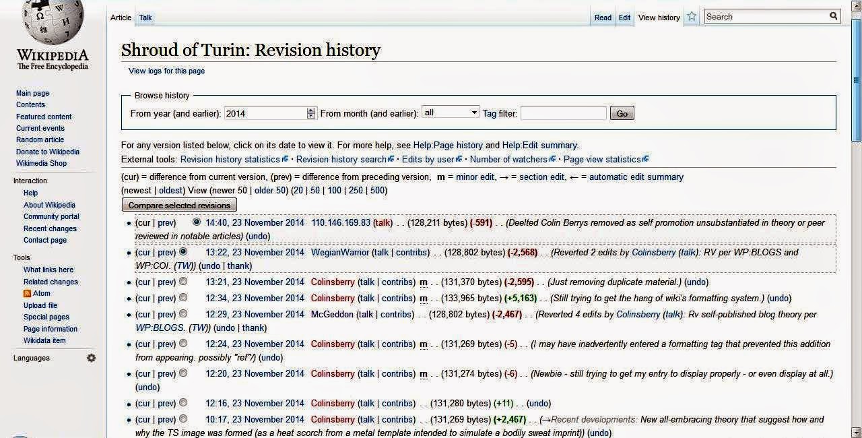
Task: Open the 13:21, 23 November 2014 revision
Action: coord(255,282)
